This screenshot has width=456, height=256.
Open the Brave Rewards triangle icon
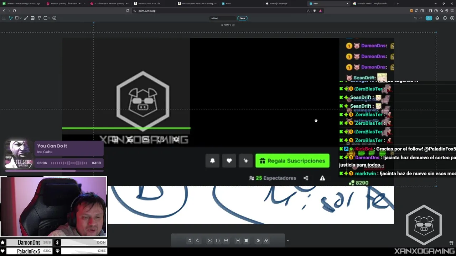point(320,11)
